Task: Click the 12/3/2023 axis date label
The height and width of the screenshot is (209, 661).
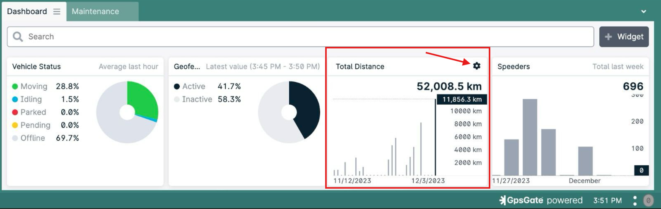Action: tap(428, 181)
